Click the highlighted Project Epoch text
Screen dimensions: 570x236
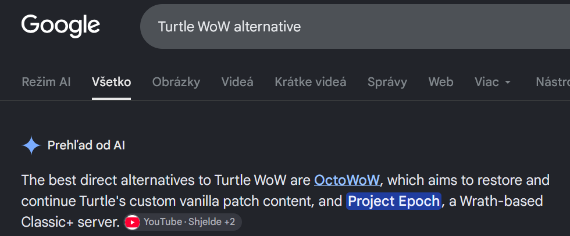tap(394, 201)
